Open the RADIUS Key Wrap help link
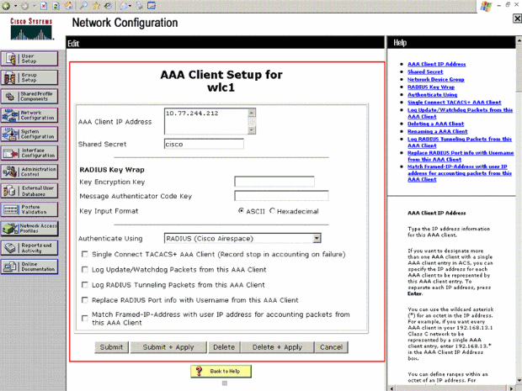This screenshot has height=391, width=522. [431, 87]
